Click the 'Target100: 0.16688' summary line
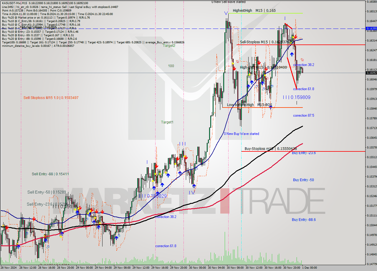Screen dimensions: 377x271 pos(93,42)
